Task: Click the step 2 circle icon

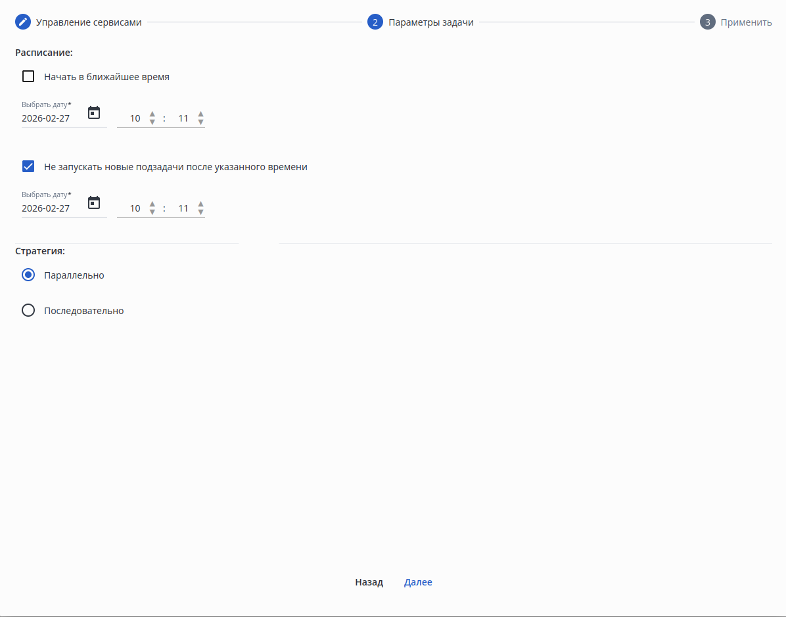Action: pos(375,22)
